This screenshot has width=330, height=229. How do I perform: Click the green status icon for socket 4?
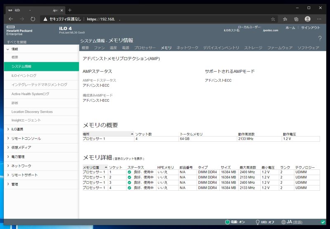(x=130, y=188)
